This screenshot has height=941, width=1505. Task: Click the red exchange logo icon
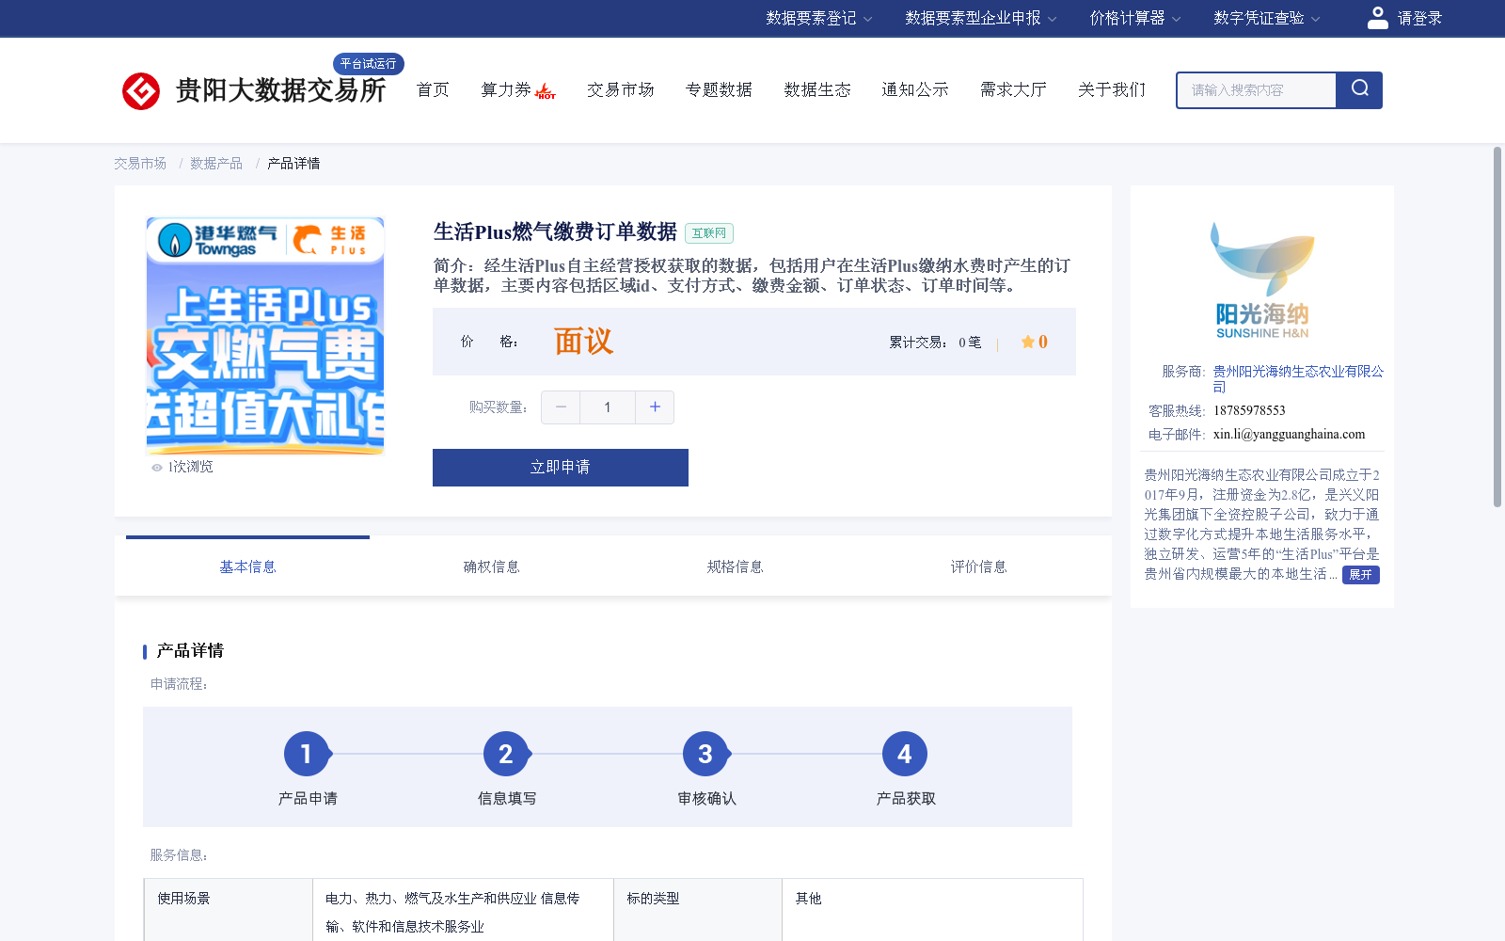141,91
